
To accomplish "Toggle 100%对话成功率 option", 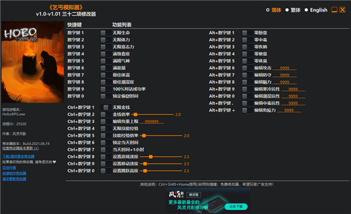I will pos(105,89).
